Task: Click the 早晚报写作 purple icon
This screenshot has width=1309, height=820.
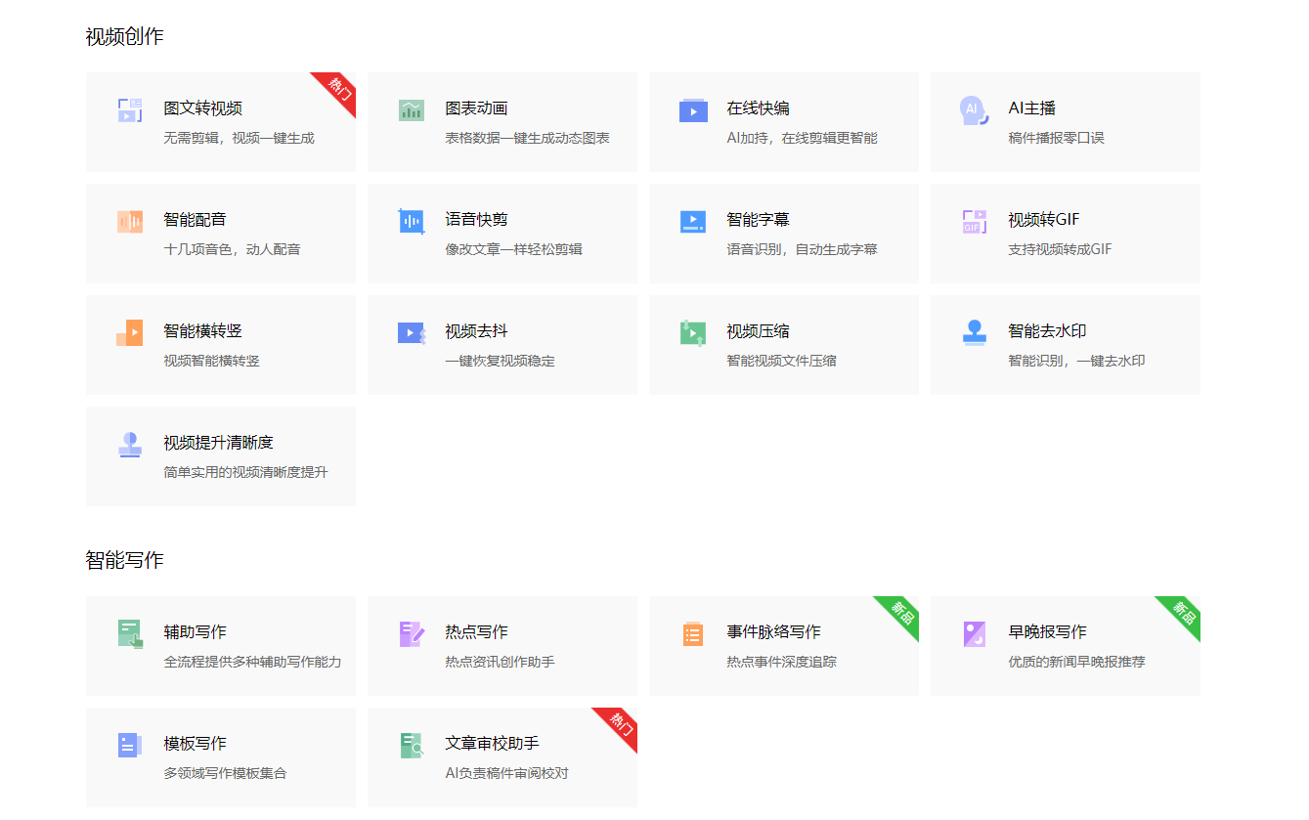Action: tap(975, 634)
